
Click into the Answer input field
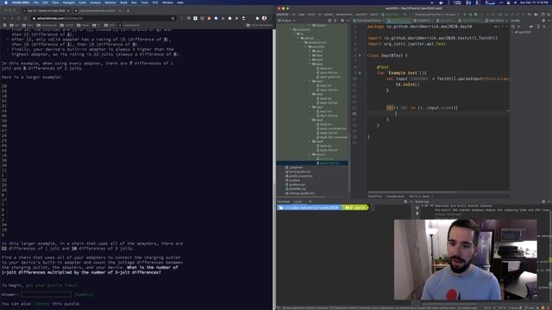point(46,294)
